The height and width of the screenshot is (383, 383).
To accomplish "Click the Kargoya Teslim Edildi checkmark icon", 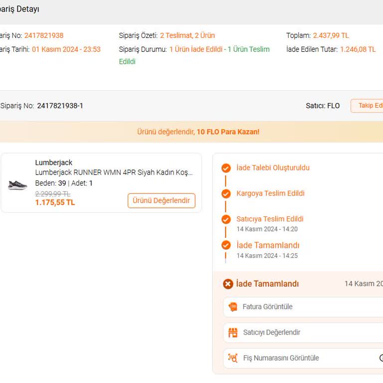I will tap(226, 193).
